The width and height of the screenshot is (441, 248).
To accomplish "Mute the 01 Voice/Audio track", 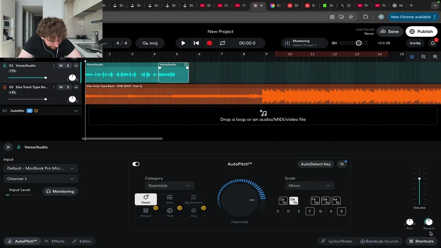I will [61, 65].
